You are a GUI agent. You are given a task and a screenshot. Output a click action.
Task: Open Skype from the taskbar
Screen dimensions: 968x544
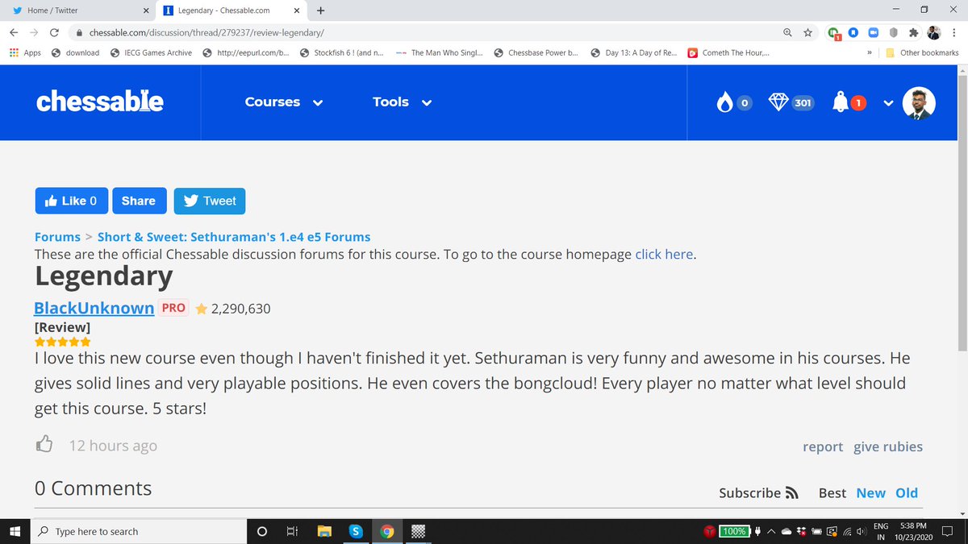pyautogui.click(x=355, y=531)
